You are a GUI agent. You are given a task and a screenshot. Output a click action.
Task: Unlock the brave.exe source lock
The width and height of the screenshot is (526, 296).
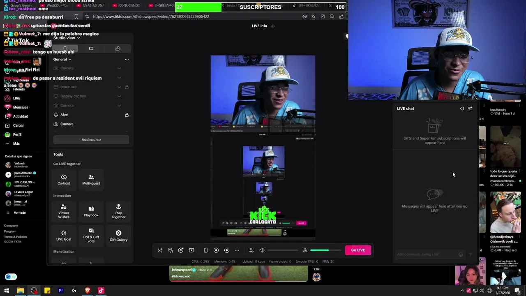(127, 87)
